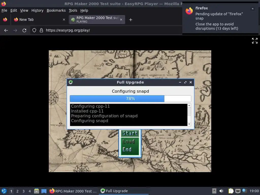The width and height of the screenshot is (260, 195).
Task: Click the scroll up arrow in upgrade log
Action: [x=189, y=106]
